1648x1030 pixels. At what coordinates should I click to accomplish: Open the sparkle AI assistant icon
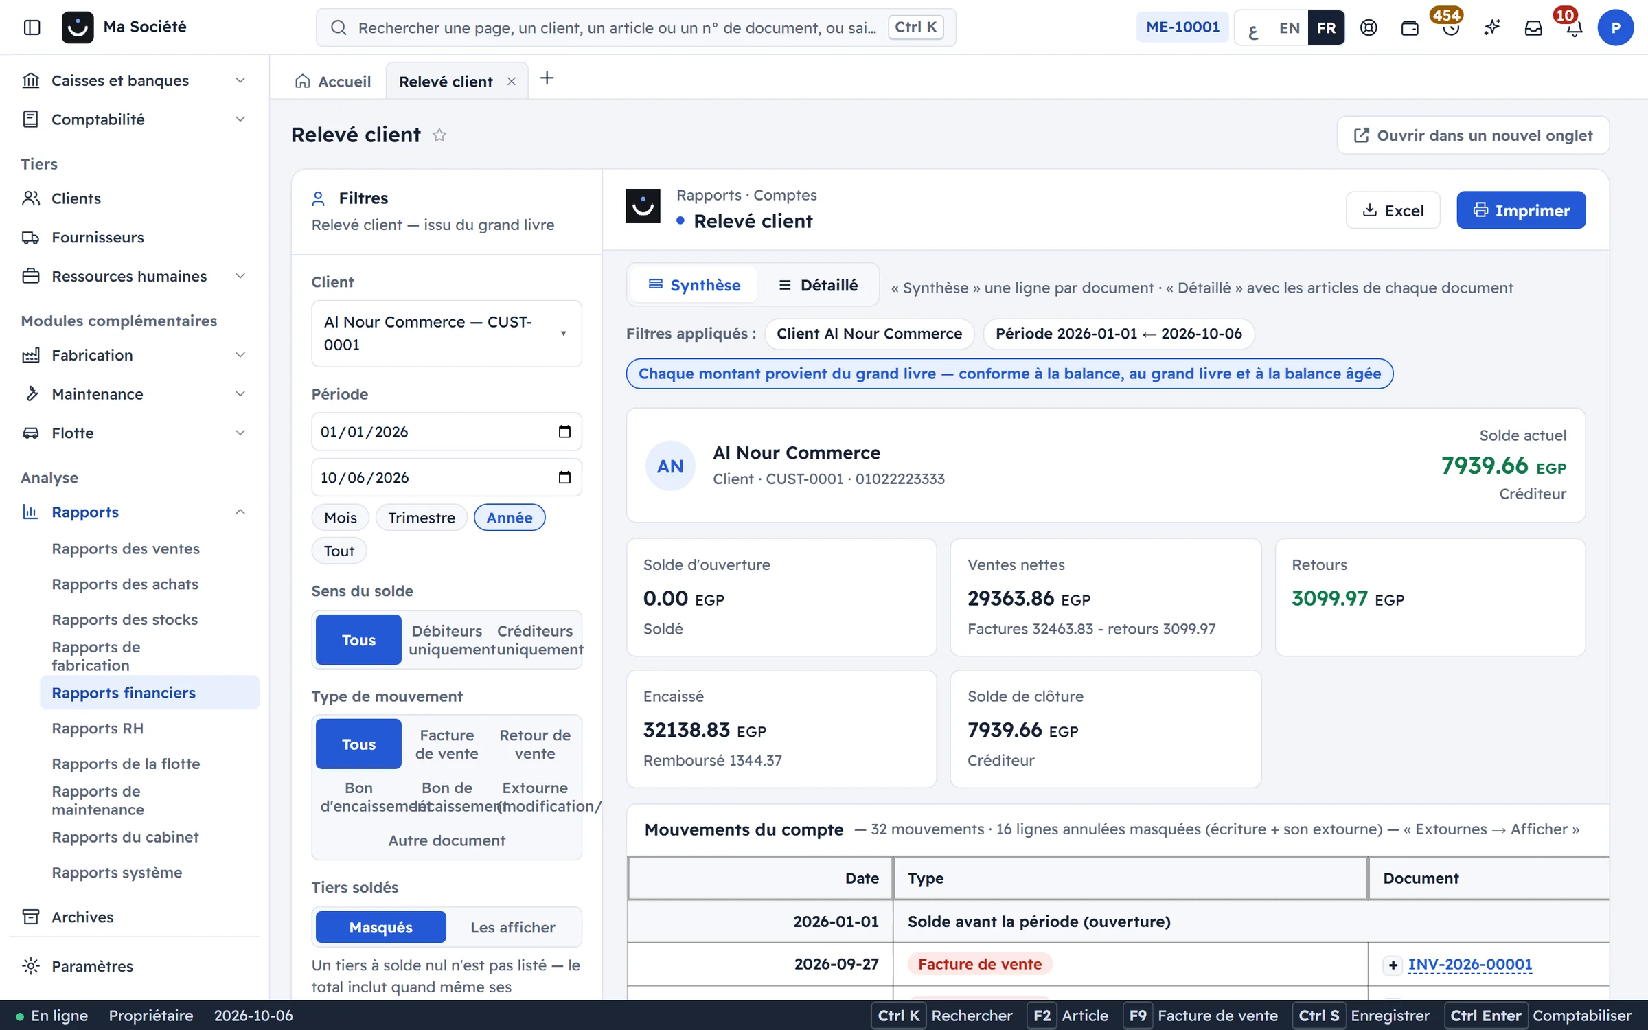click(x=1491, y=27)
